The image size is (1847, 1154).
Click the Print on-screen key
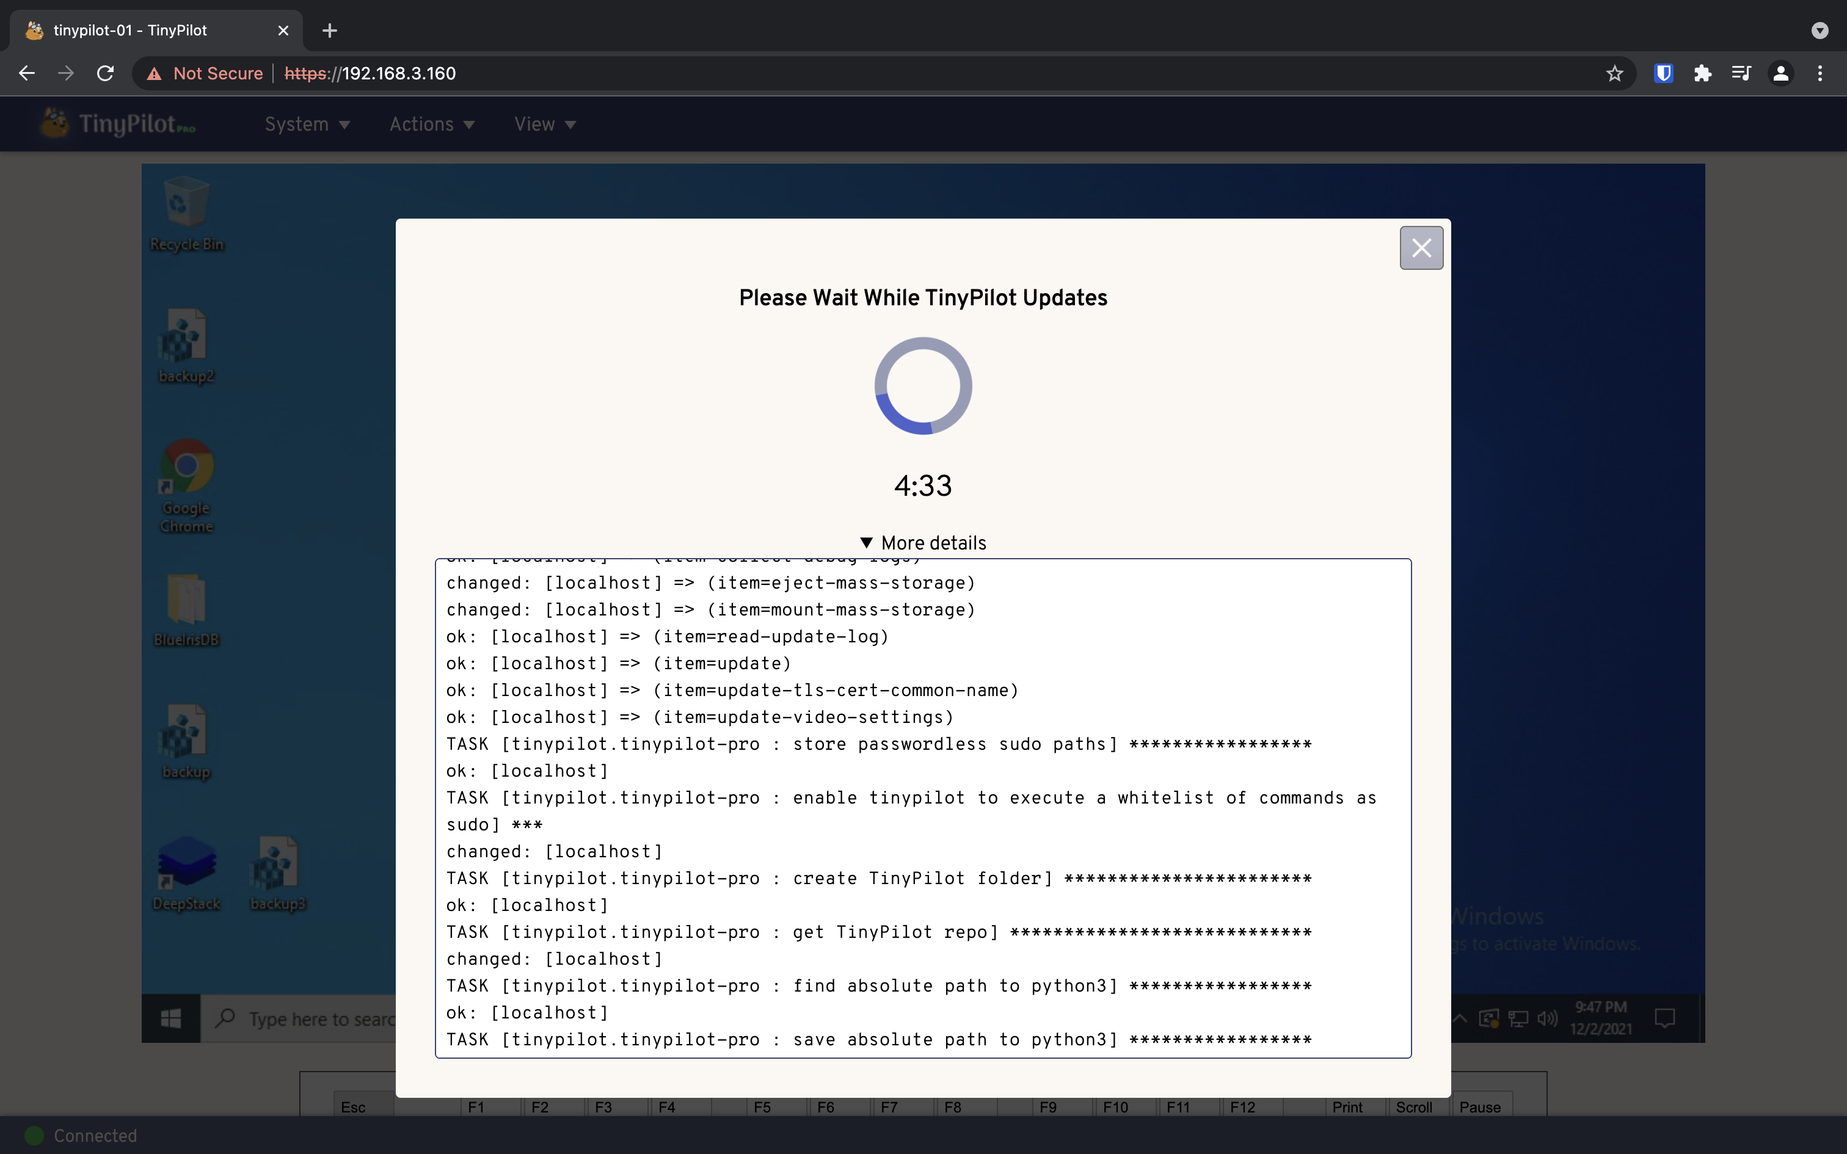[1355, 1106]
